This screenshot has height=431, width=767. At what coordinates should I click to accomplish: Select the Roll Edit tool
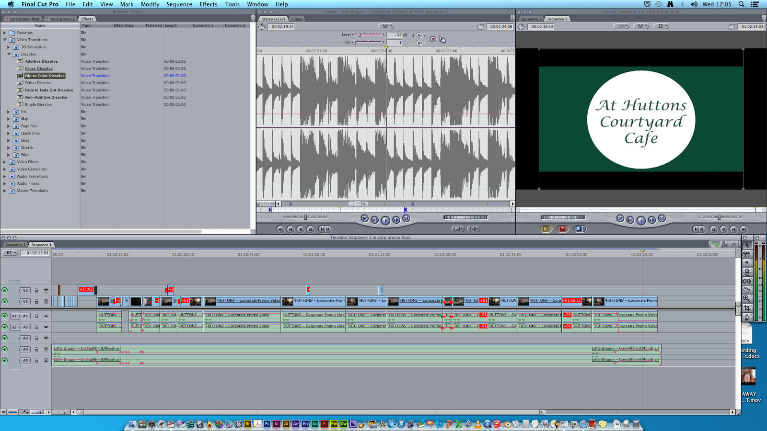(747, 272)
